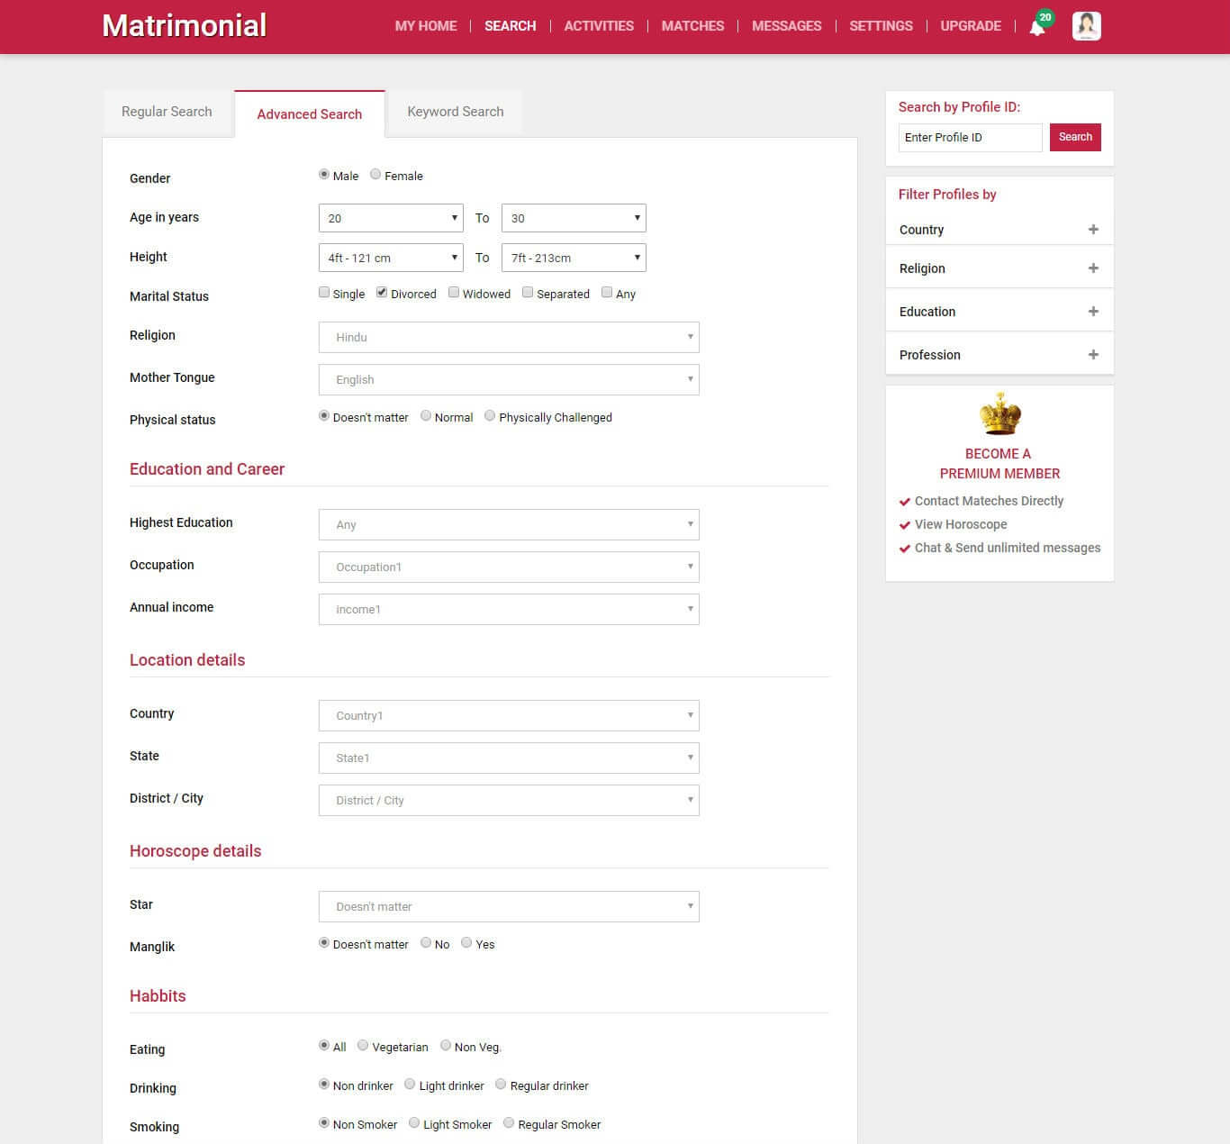This screenshot has height=1144, width=1230.
Task: Click the Search button for Profile ID
Action: pos(1075,137)
